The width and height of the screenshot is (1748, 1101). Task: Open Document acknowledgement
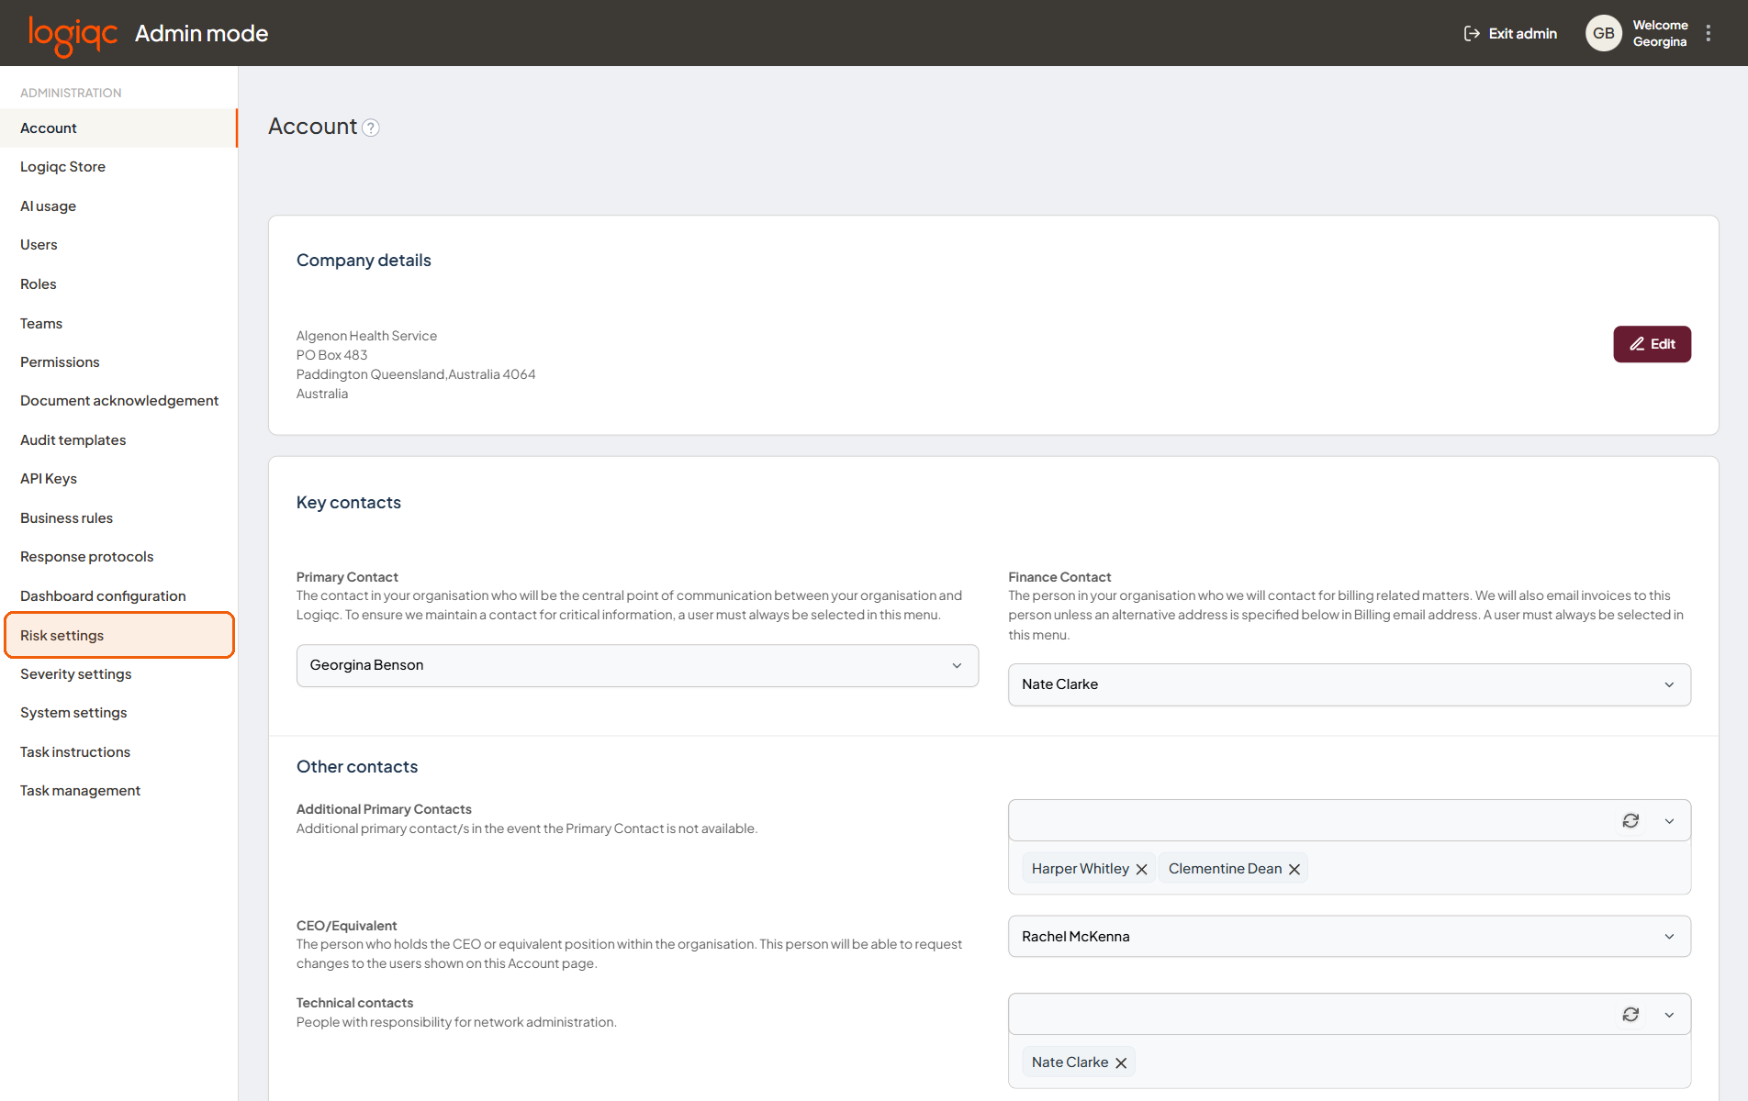click(x=118, y=400)
